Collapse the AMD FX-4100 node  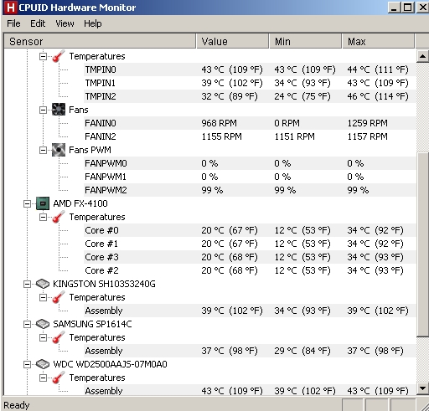(x=27, y=203)
